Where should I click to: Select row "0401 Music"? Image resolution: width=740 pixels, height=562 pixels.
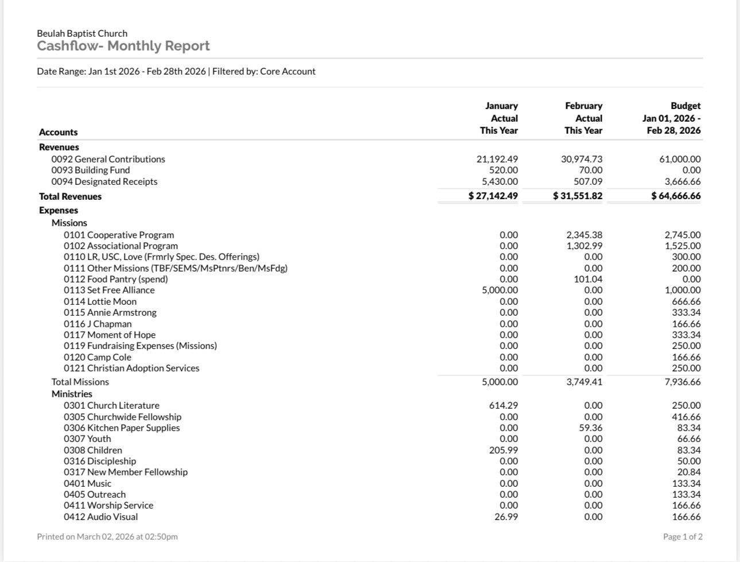coord(370,483)
